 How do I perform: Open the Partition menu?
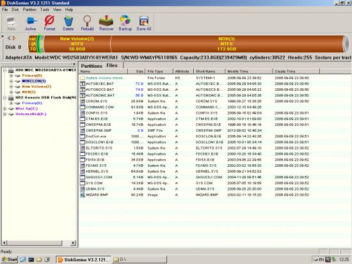[29, 10]
